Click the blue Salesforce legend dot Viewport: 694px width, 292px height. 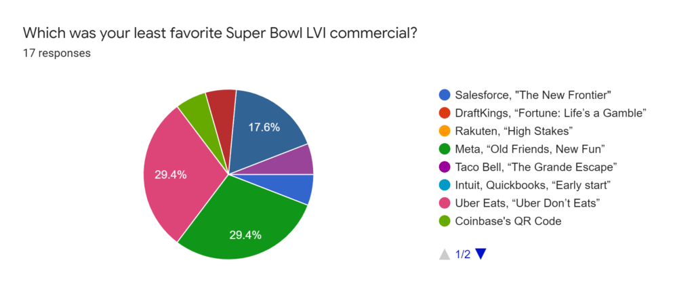tap(445, 95)
